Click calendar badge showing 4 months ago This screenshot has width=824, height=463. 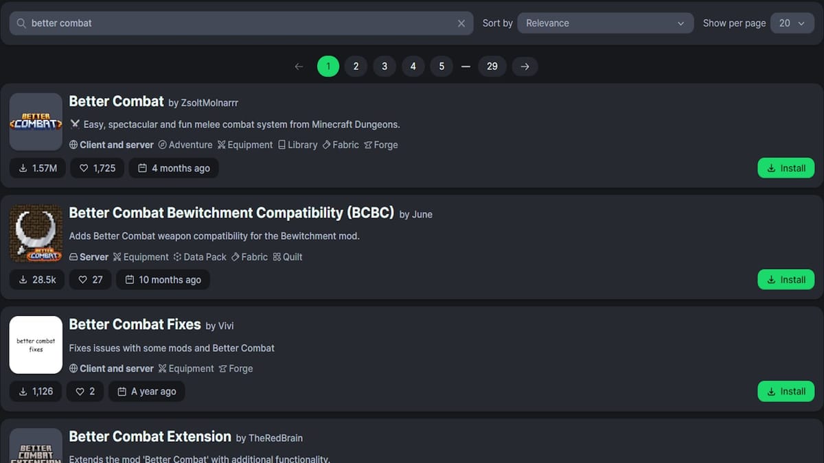point(174,168)
